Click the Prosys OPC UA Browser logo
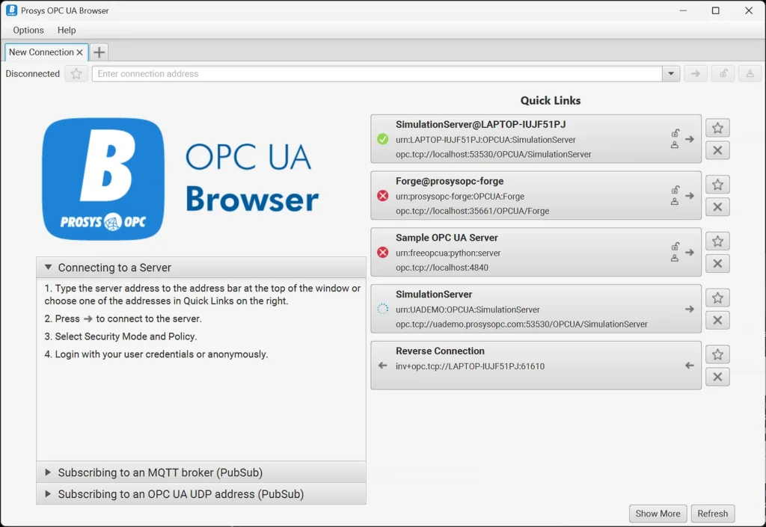This screenshot has width=766, height=527. 103,178
